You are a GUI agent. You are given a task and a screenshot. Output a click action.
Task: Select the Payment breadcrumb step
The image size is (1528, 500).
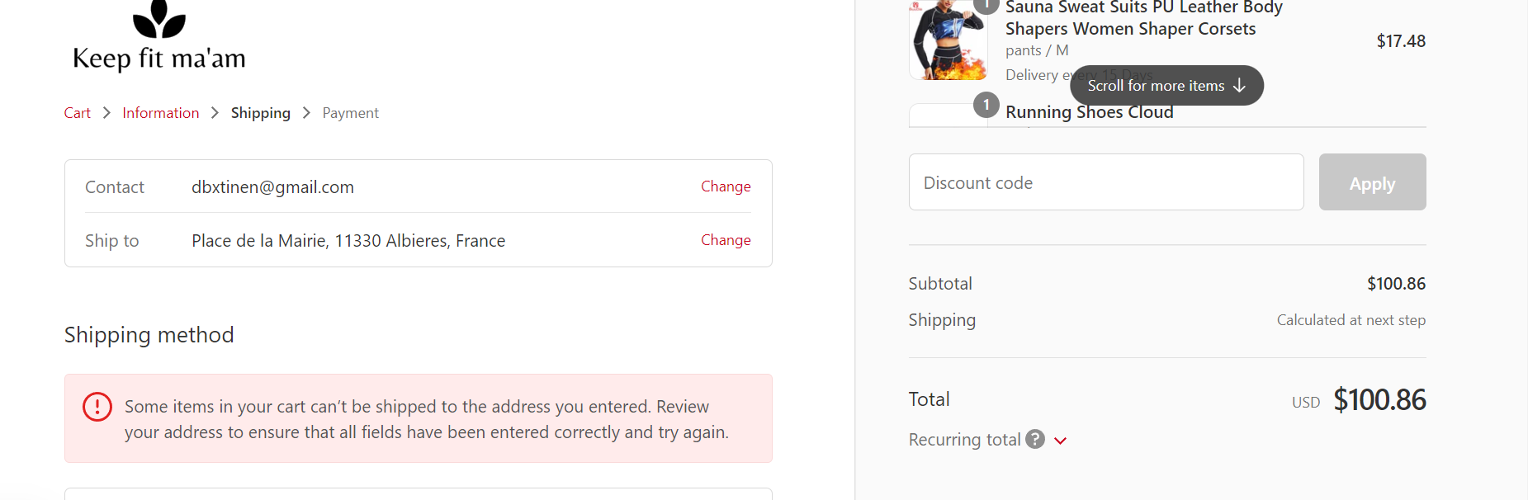(x=350, y=113)
